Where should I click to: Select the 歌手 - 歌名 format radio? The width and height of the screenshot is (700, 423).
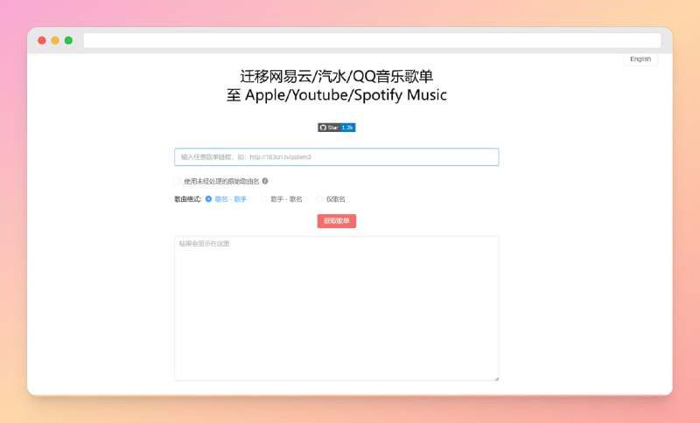tap(264, 199)
